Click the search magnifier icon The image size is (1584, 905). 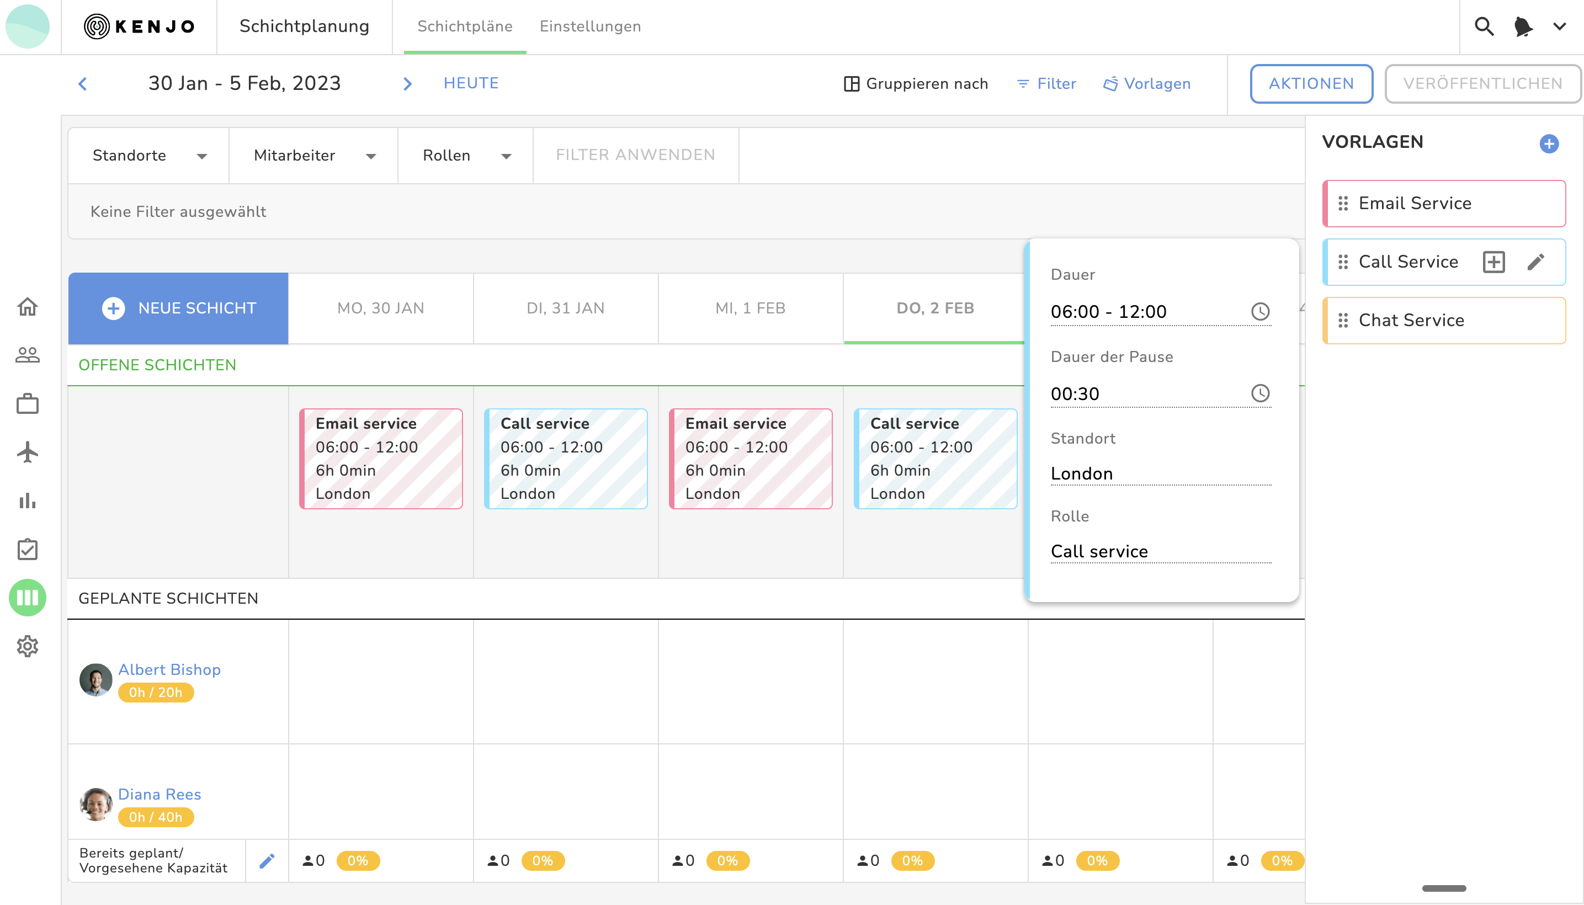point(1484,26)
